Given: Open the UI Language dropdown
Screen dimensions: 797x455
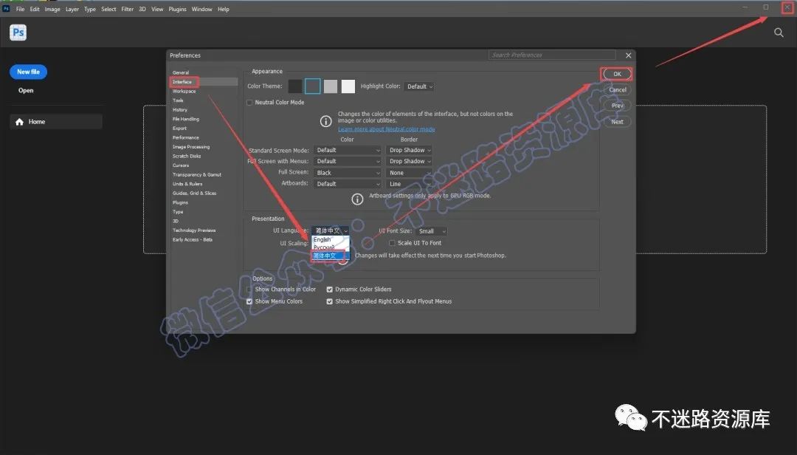Looking at the screenshot, I should click(x=331, y=230).
